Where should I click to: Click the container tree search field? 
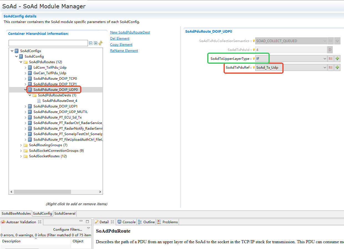[48, 43]
